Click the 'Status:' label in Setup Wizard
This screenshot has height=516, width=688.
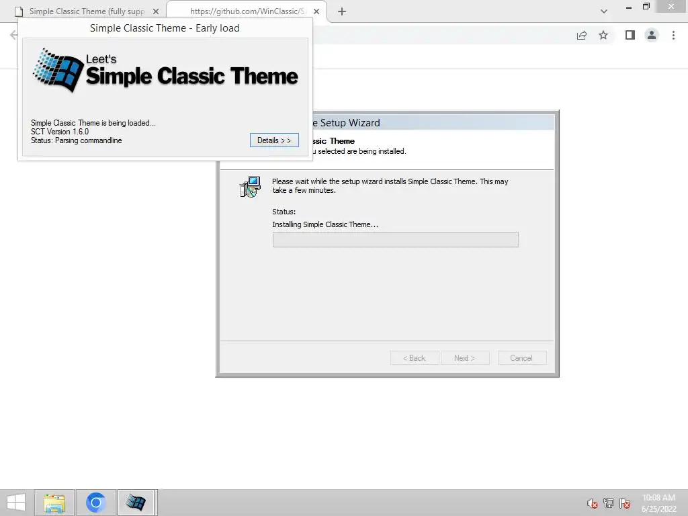[284, 212]
